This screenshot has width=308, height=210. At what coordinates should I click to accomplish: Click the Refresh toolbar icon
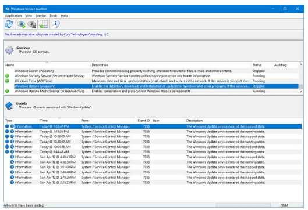pyautogui.click(x=9, y=24)
